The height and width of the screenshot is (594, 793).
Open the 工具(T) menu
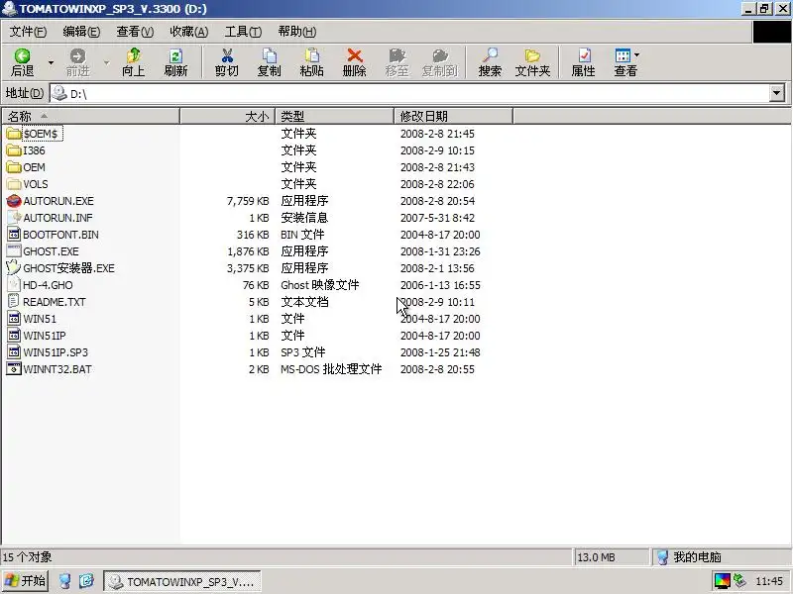click(243, 32)
